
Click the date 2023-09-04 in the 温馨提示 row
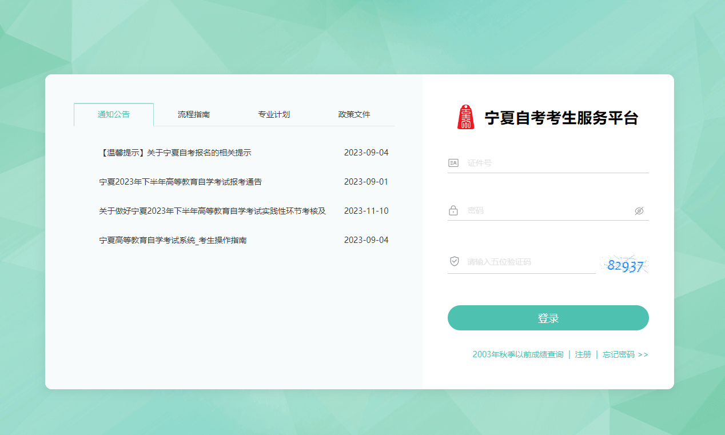click(x=366, y=153)
